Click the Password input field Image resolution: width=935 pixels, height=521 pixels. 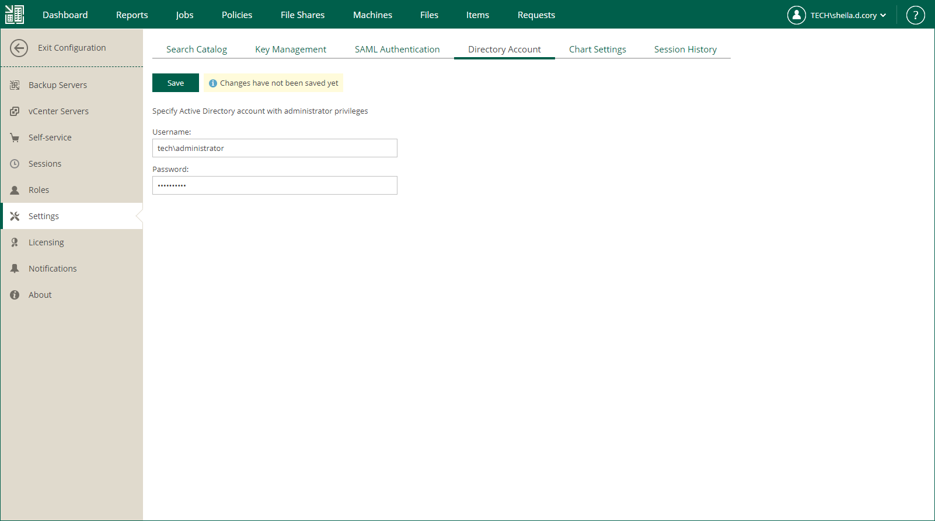point(275,185)
